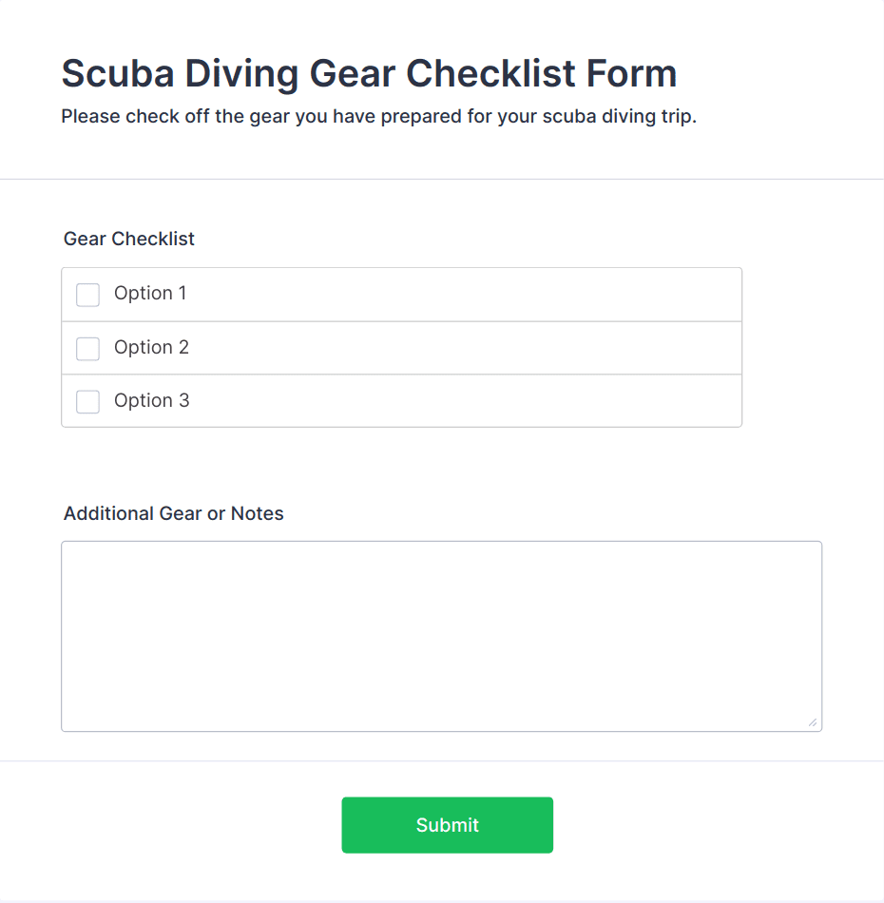Click the divider line above the Submit section
The image size is (884, 903).
tap(442, 759)
